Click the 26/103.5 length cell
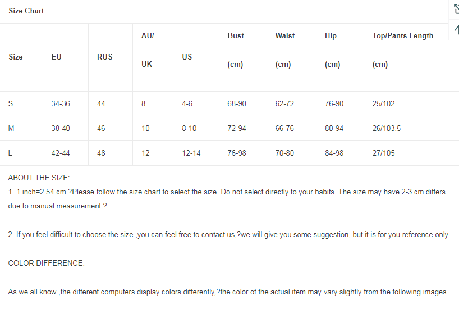The width and height of the screenshot is (459, 318). coord(387,128)
